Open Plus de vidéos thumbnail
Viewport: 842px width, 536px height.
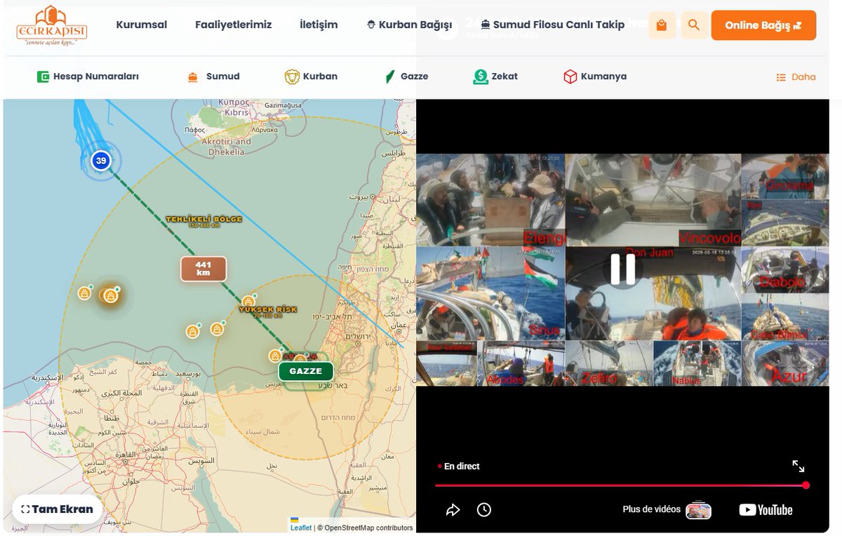click(699, 510)
